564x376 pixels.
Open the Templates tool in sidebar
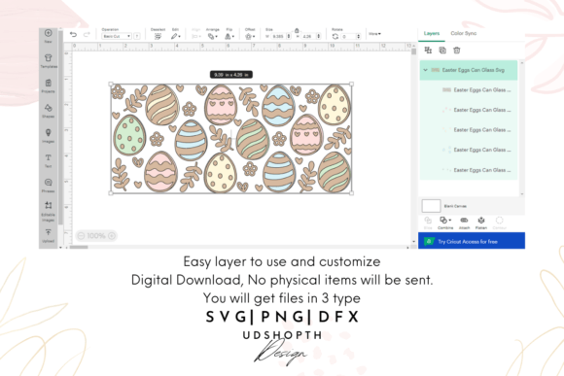pyautogui.click(x=49, y=61)
